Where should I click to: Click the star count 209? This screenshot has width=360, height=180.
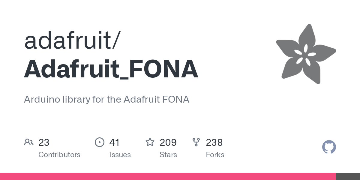coord(168,142)
